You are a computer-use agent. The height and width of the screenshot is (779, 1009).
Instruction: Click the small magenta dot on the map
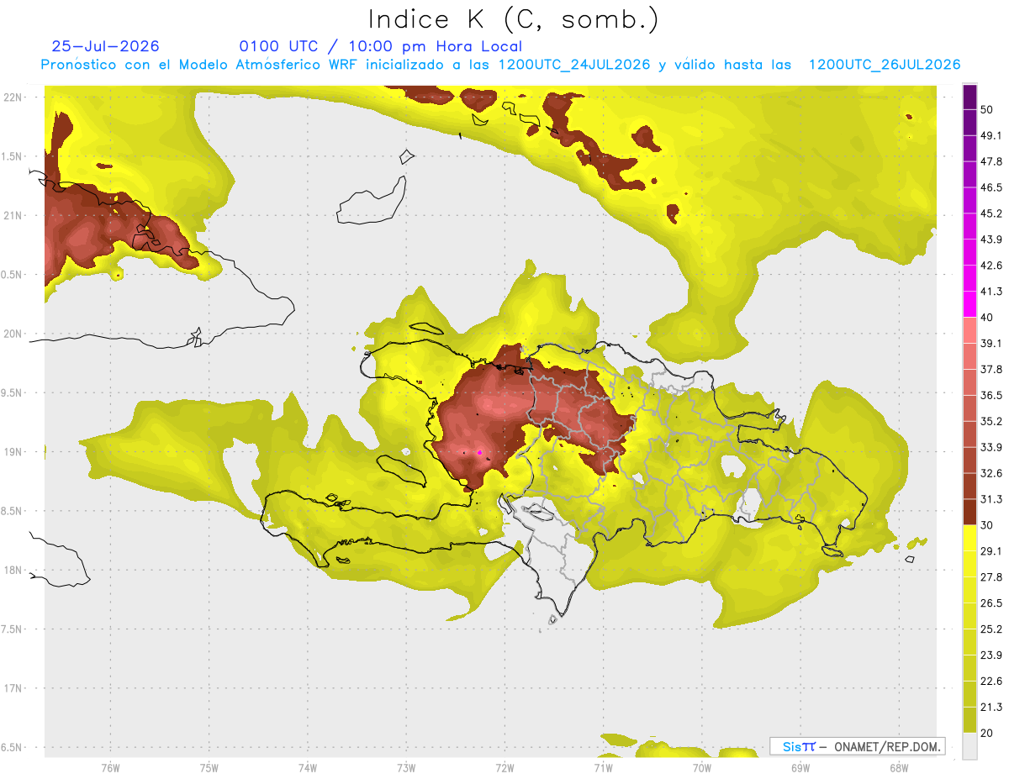(479, 452)
